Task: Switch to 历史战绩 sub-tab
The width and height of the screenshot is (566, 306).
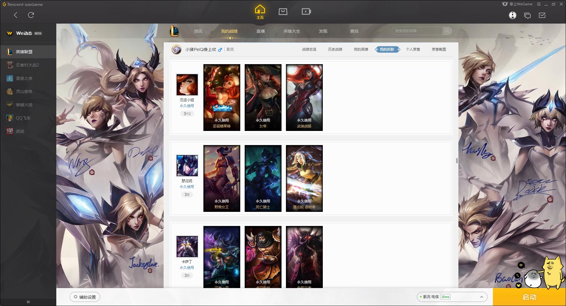Action: [x=335, y=49]
